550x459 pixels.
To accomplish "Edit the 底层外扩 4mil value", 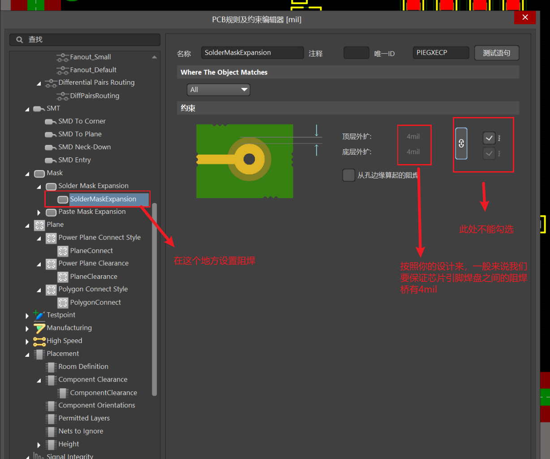I will tap(413, 152).
